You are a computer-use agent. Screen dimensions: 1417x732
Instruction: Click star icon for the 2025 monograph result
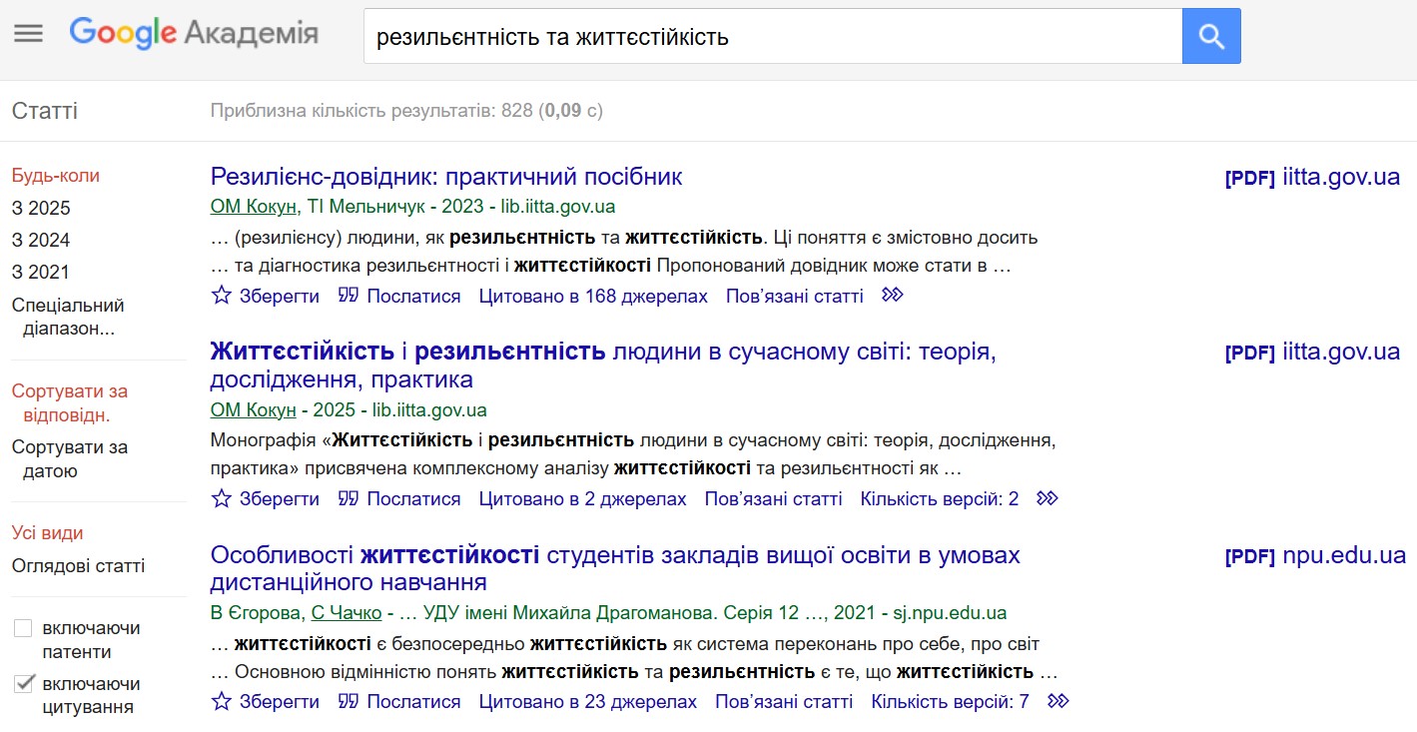222,498
